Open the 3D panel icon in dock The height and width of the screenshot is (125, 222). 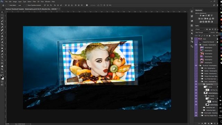pyautogui.click(x=192, y=11)
